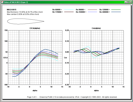Click the 0.20 tick label on Cm axis
133x102 pixels.
[67, 30]
